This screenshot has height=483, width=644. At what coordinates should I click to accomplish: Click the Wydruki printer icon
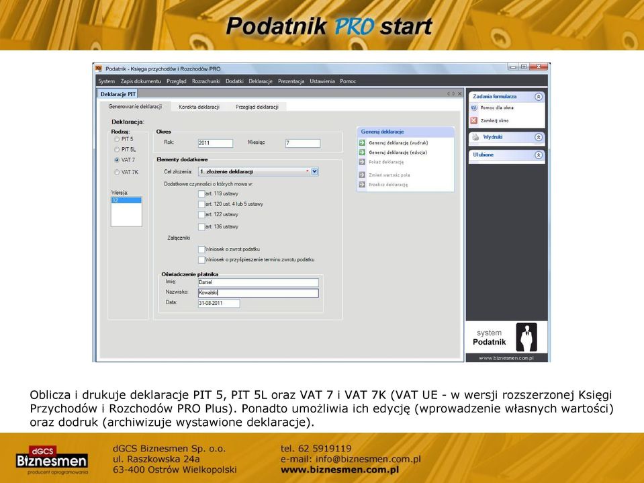pyautogui.click(x=475, y=137)
